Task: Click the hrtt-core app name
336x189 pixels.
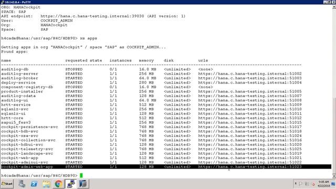Action: (12, 118)
